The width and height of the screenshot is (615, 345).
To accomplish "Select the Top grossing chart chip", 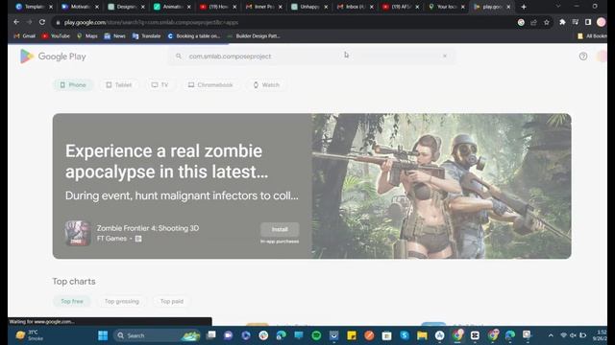I will 122,301.
